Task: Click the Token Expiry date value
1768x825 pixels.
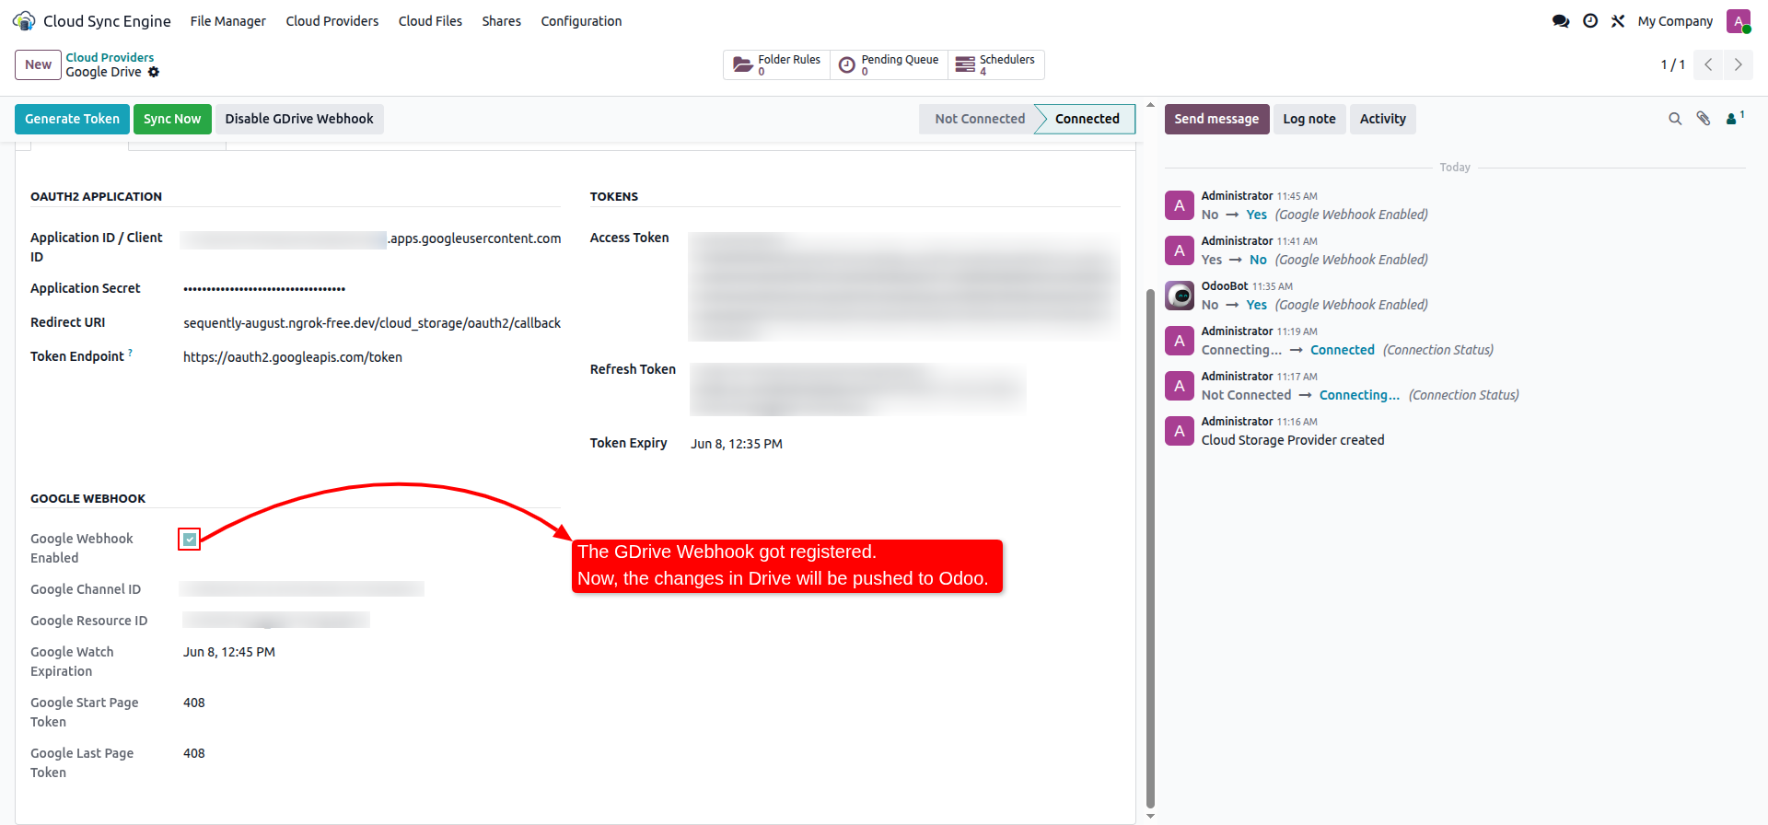Action: click(737, 444)
